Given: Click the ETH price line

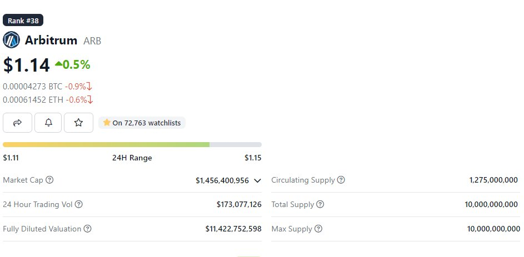Looking at the screenshot, I should (x=47, y=99).
